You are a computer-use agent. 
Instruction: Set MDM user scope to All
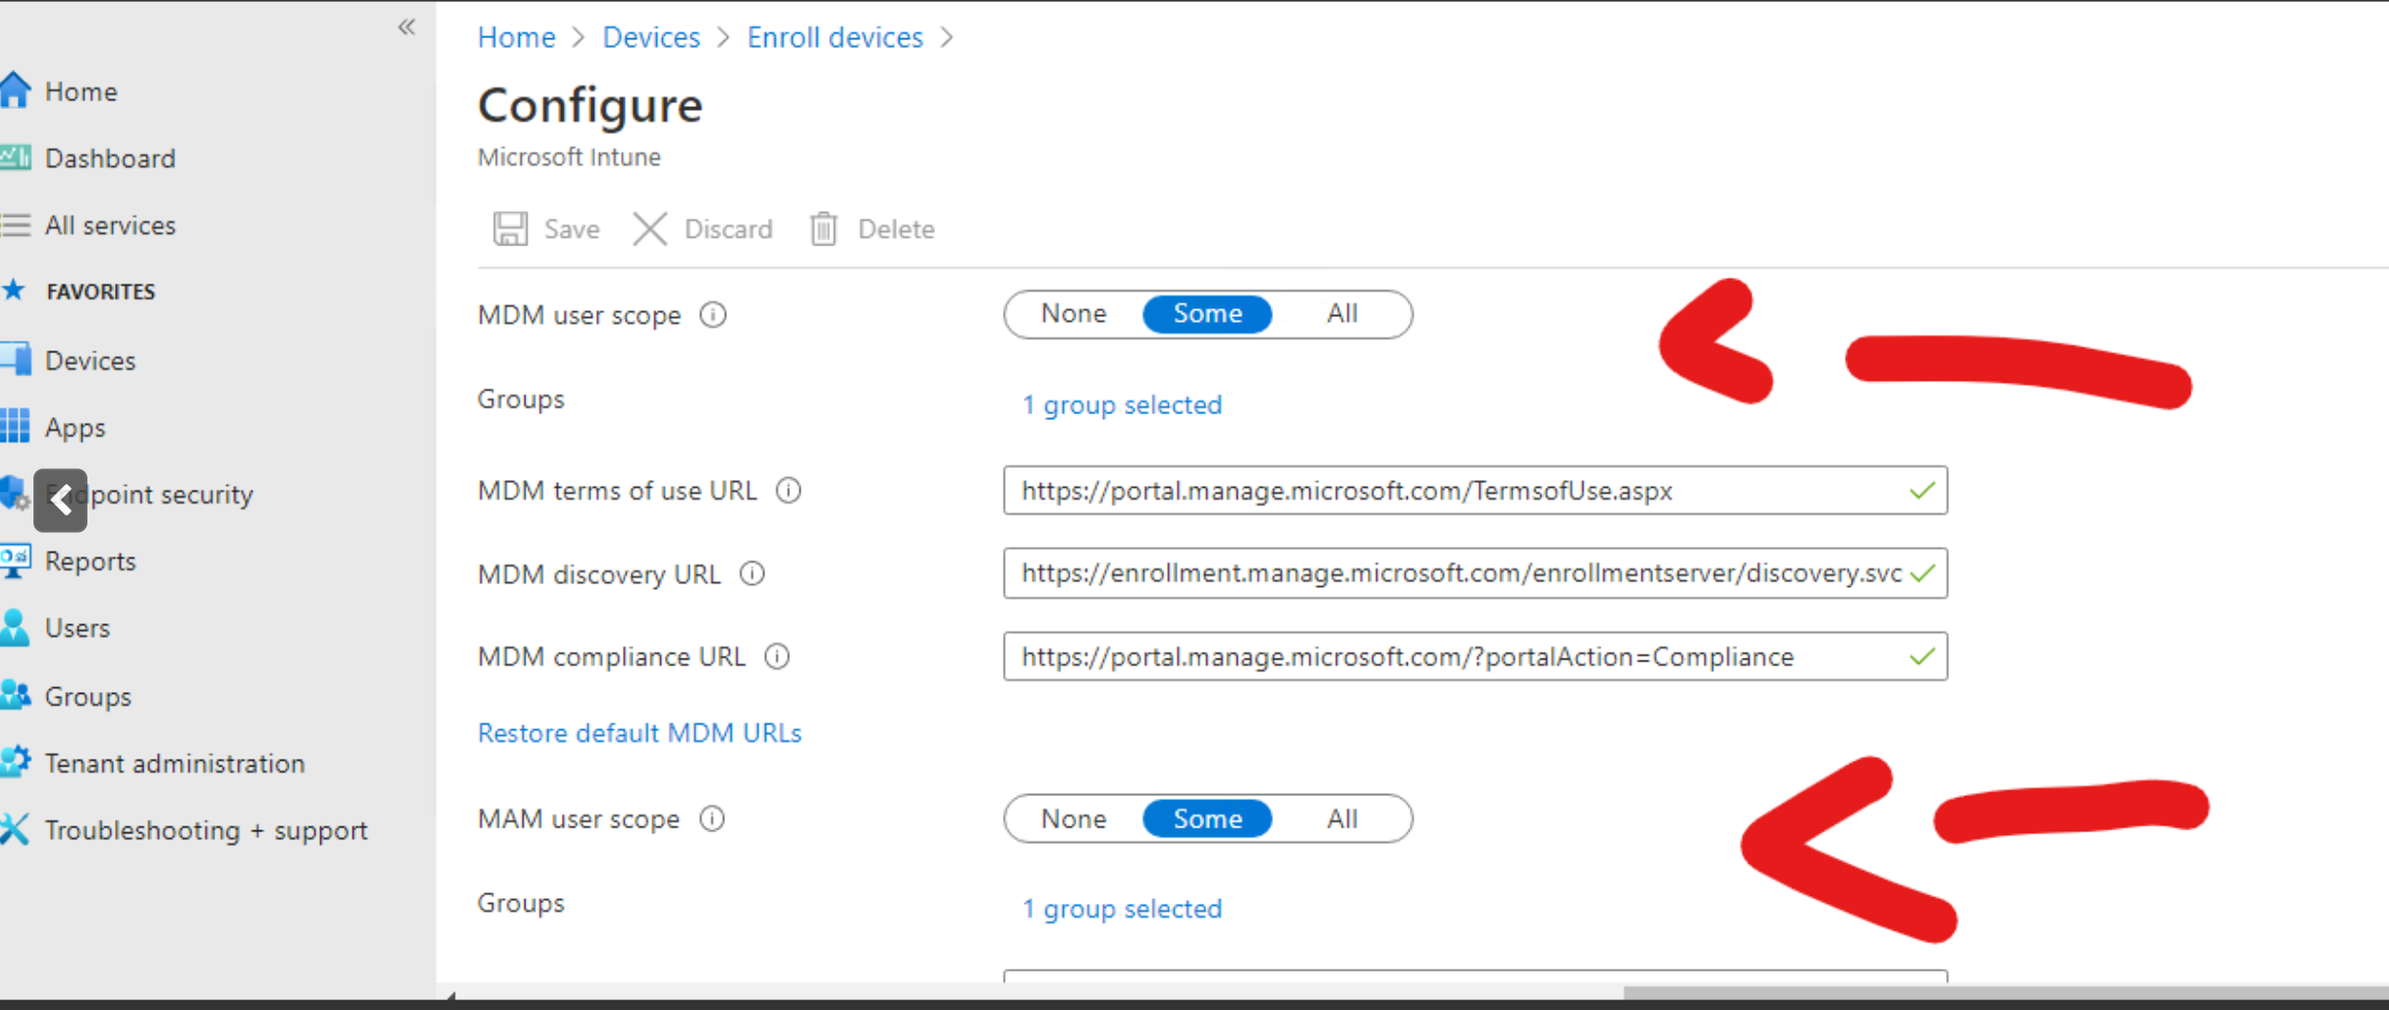pyautogui.click(x=1342, y=314)
